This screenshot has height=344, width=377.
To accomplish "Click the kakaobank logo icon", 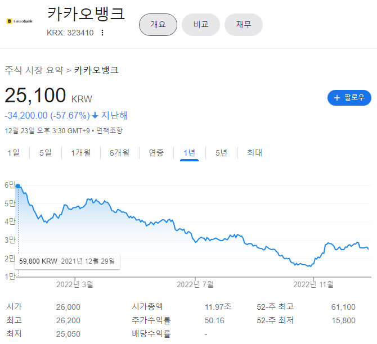I will coord(19,21).
